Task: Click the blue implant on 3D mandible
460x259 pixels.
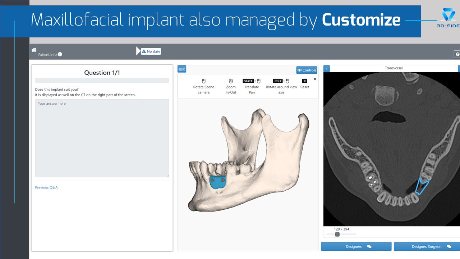Action: click(x=218, y=183)
